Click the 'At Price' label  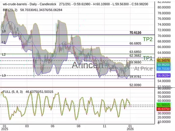point(143,69)
